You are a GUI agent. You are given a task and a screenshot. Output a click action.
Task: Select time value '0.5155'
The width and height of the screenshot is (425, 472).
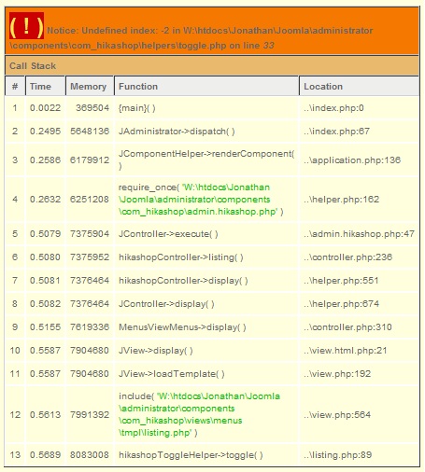[x=45, y=327]
